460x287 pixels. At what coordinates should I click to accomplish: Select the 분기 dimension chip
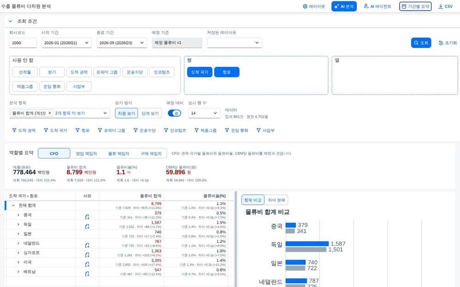tap(52, 72)
